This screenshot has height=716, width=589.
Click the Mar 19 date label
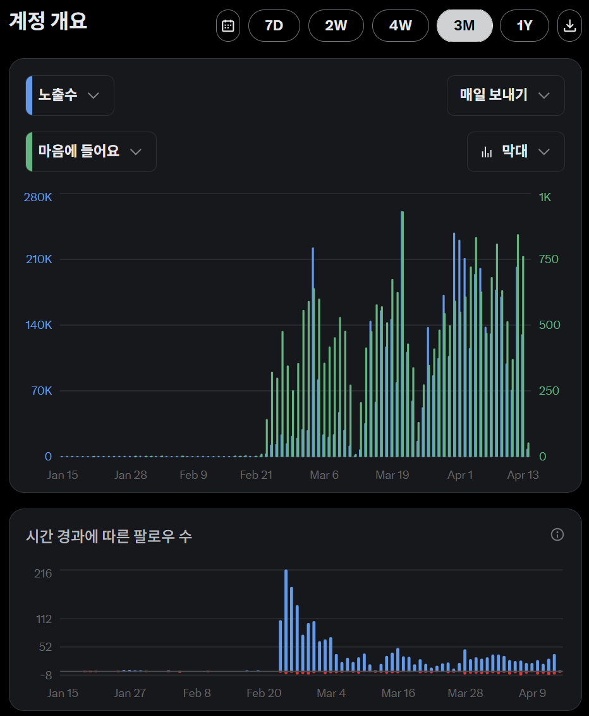[x=392, y=475]
